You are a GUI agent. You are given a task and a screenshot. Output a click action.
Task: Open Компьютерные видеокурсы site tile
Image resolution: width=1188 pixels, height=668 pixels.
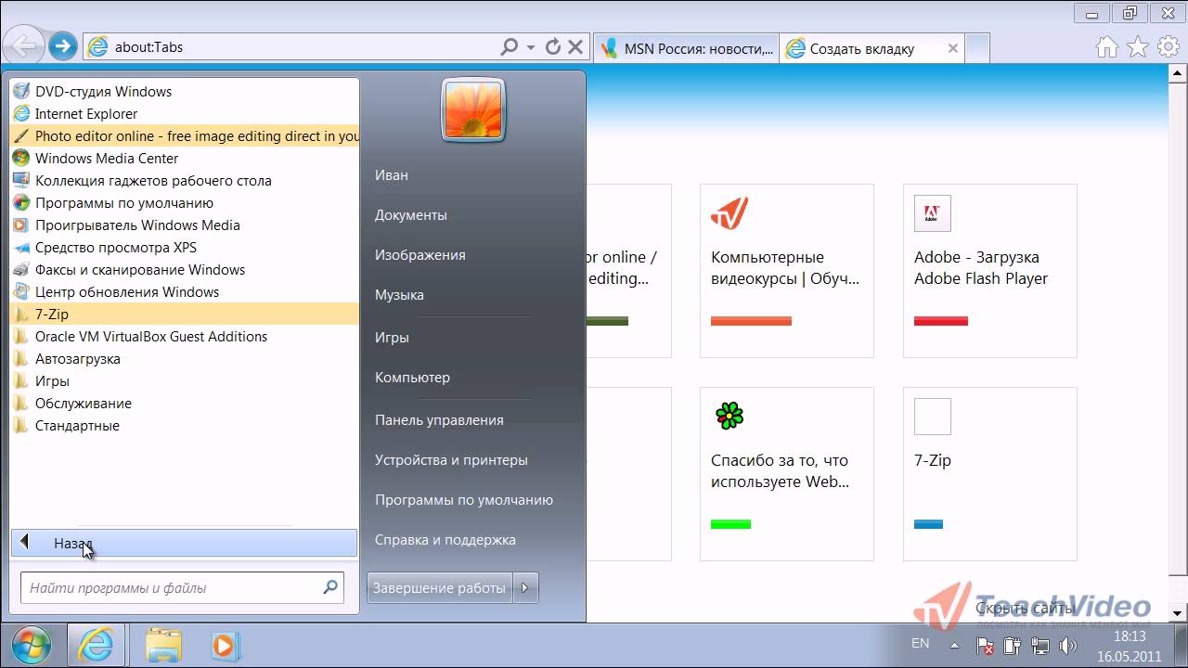coord(787,271)
